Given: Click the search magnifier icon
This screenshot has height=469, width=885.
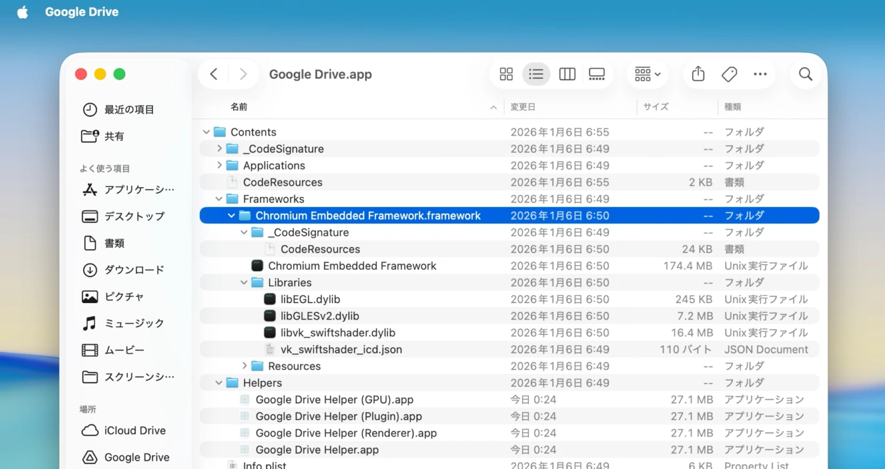Looking at the screenshot, I should coord(805,74).
